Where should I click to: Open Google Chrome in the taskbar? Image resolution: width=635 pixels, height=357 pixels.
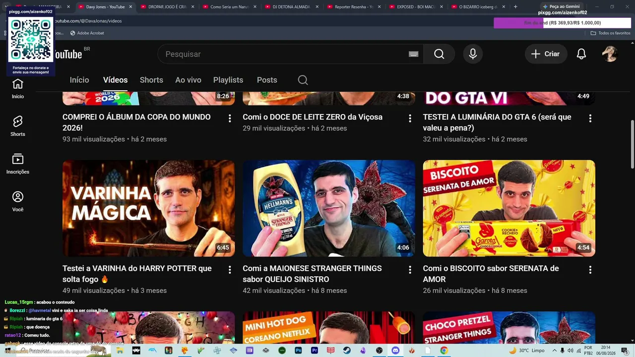[x=444, y=351]
